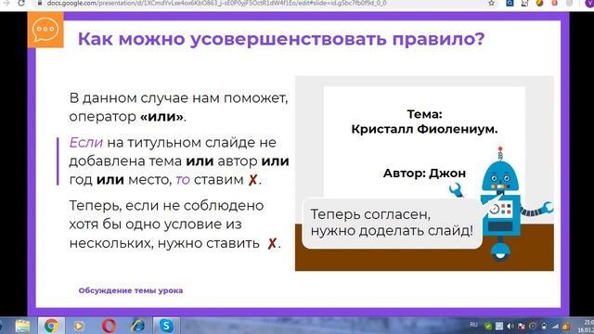Open Skype from the taskbar

tap(166, 326)
